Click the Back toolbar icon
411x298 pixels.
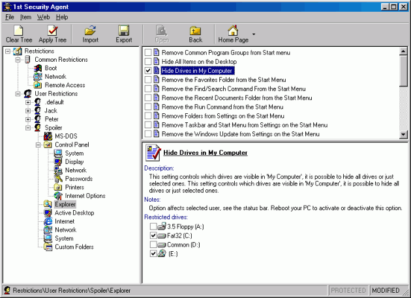[195, 31]
